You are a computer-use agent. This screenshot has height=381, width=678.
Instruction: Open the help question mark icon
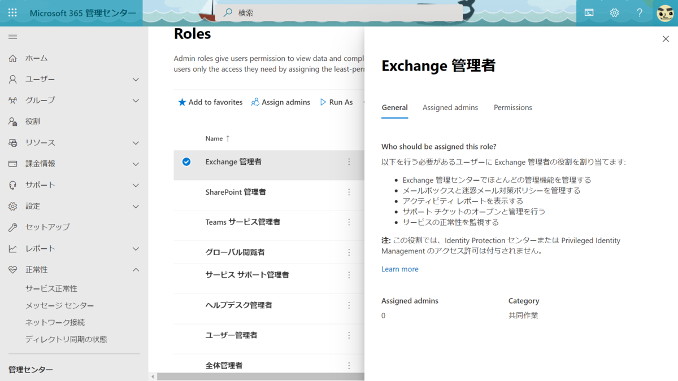[640, 12]
